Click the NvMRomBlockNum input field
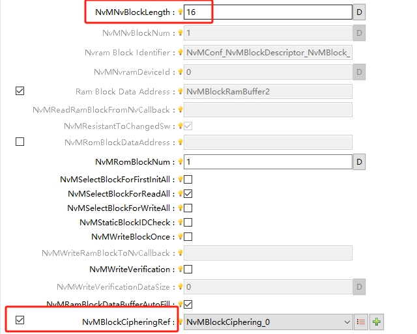 267,161
